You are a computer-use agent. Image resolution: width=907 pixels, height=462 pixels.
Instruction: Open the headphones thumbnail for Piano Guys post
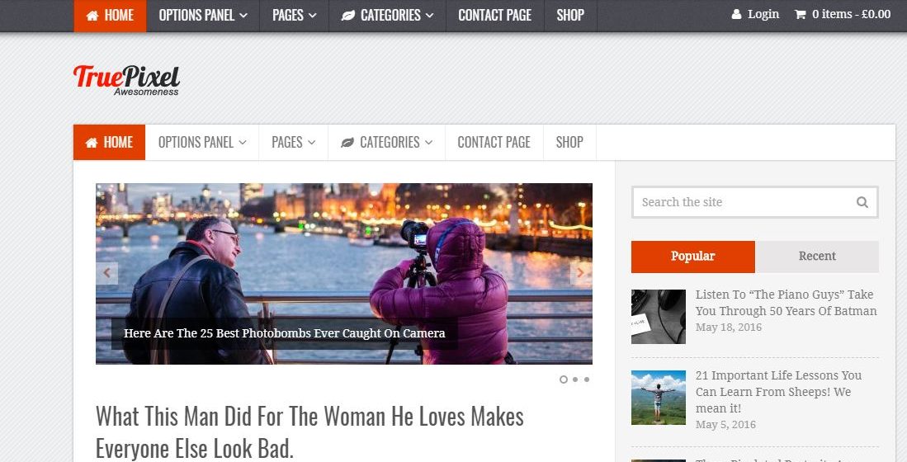click(x=659, y=317)
